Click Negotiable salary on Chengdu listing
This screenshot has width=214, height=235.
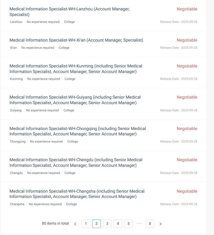point(187,160)
